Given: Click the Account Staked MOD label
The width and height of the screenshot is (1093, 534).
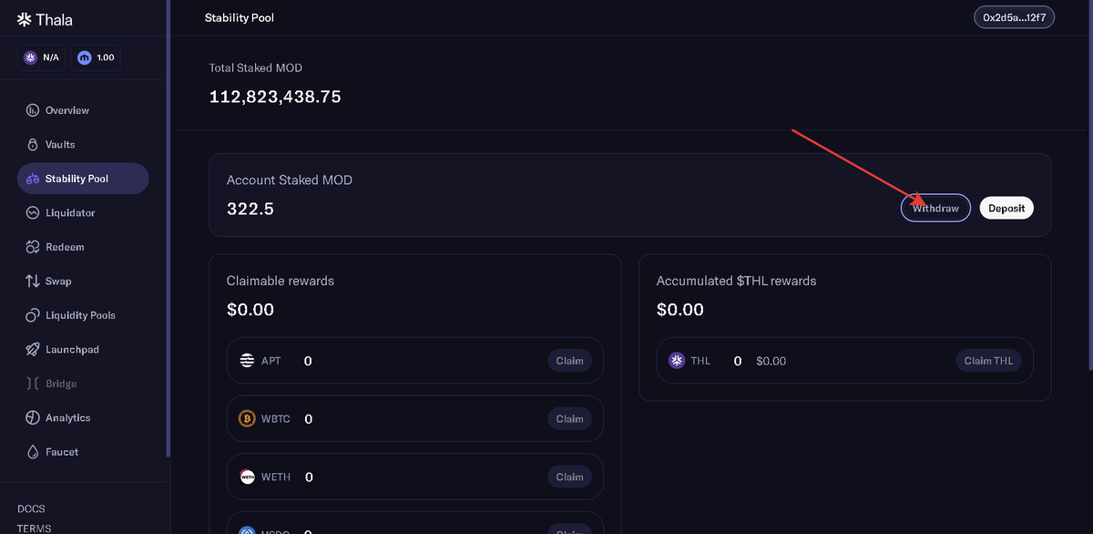Looking at the screenshot, I should tap(290, 180).
